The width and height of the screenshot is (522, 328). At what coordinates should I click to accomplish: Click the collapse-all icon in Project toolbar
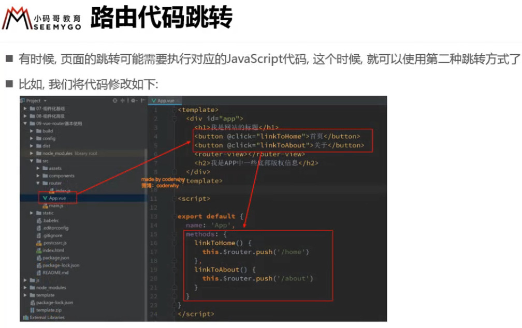(x=123, y=100)
